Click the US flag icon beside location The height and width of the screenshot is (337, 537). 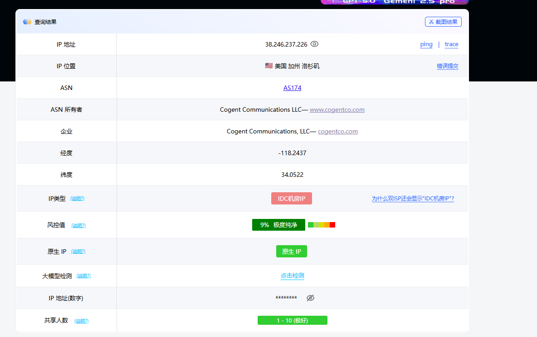(269, 66)
